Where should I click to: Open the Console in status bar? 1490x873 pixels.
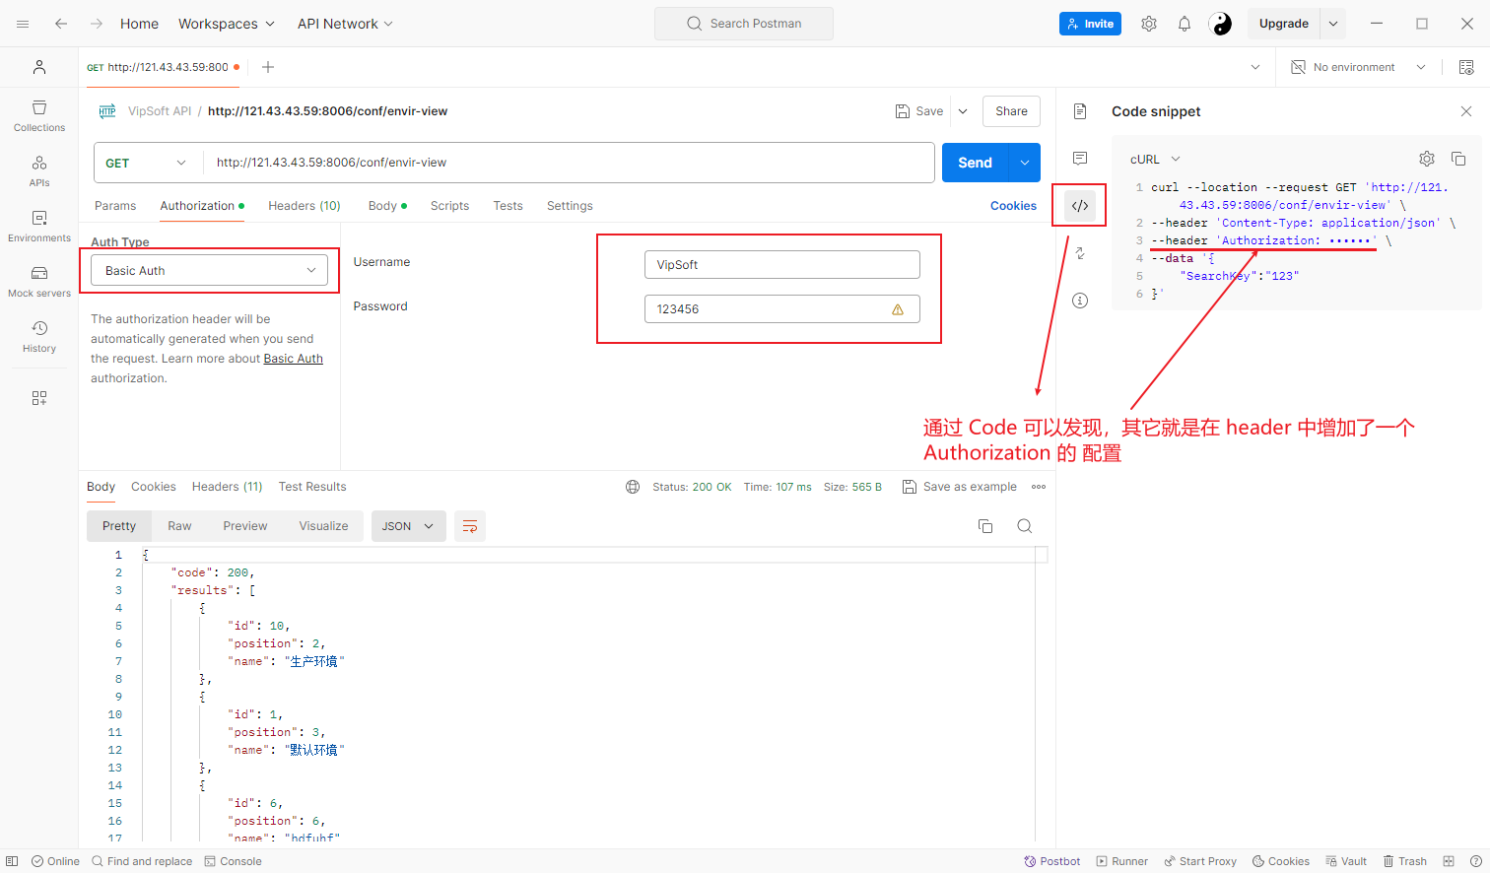click(x=233, y=861)
